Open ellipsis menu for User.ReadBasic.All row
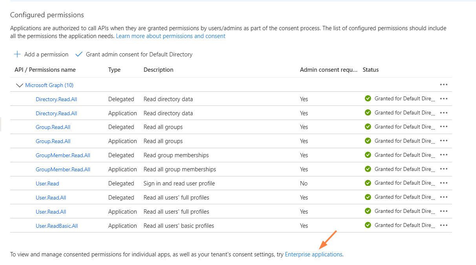Screen dimensions: 476x265 [x=444, y=225]
